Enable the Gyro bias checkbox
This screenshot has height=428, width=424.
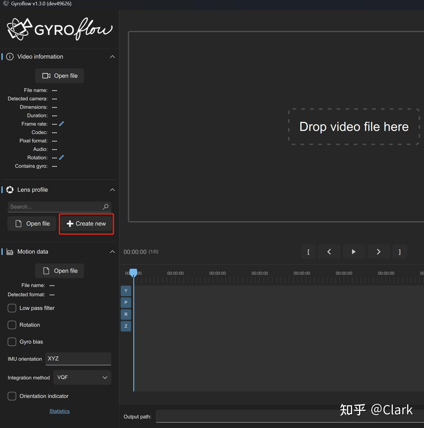point(12,342)
